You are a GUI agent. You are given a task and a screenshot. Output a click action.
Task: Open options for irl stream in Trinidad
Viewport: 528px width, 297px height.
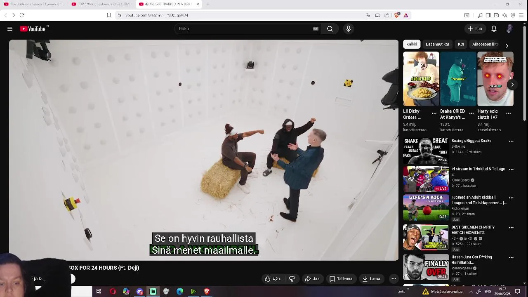[x=511, y=169]
